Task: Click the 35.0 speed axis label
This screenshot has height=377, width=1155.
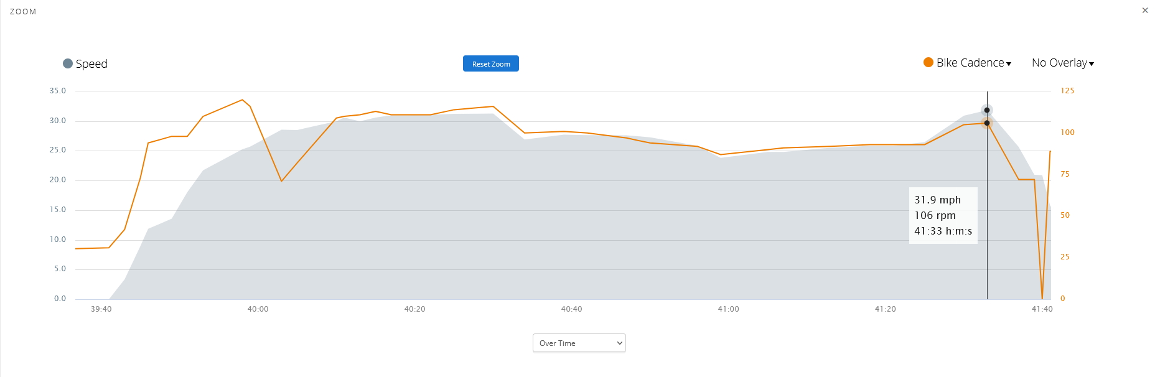Action: pyautogui.click(x=58, y=91)
